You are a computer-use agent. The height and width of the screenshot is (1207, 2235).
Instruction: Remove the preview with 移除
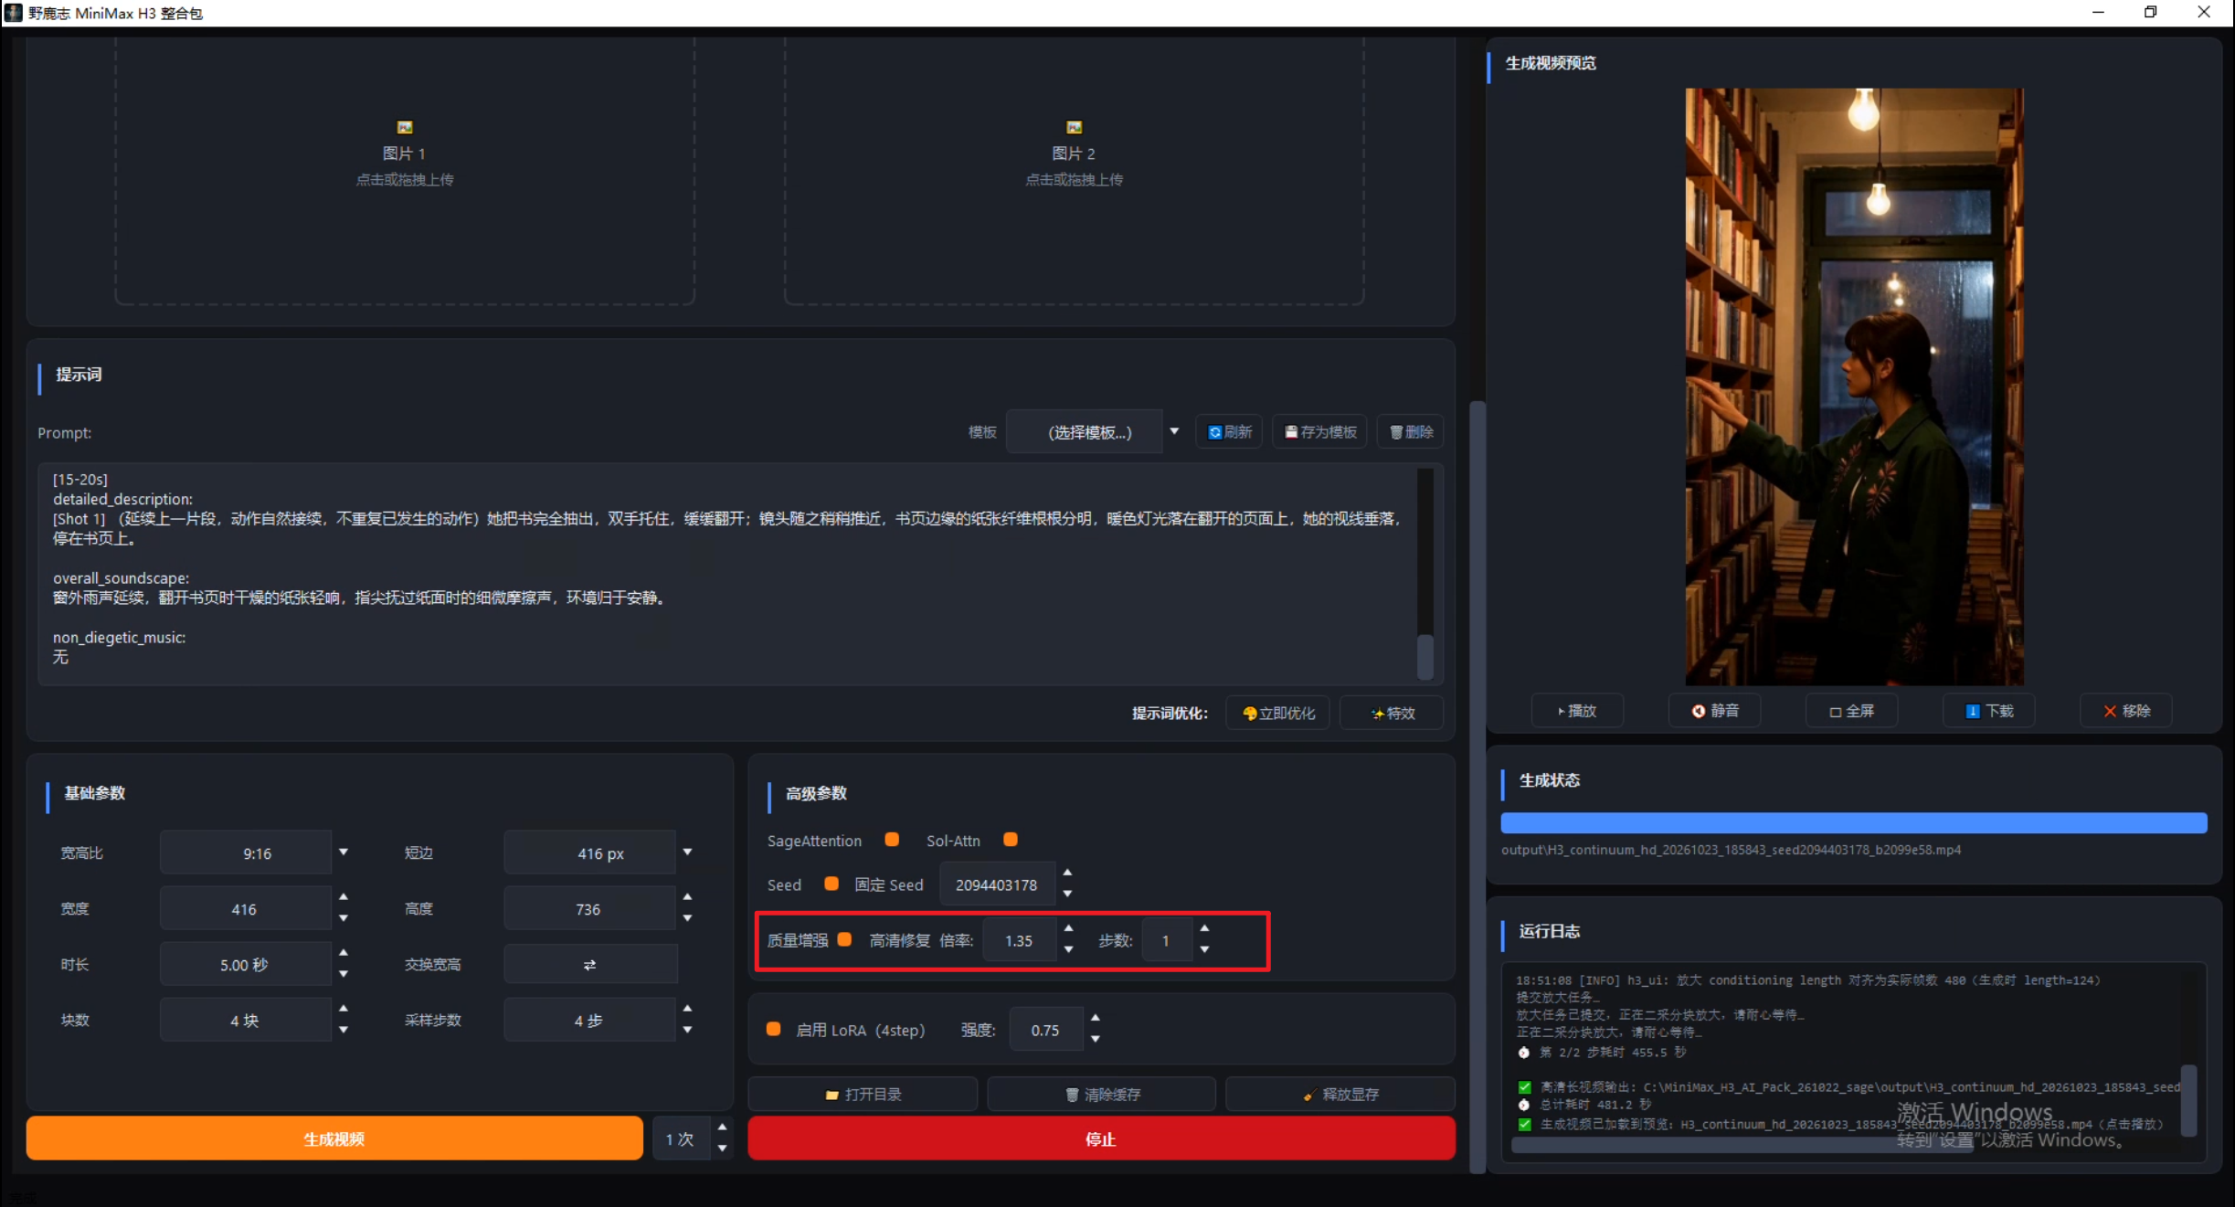(2125, 711)
